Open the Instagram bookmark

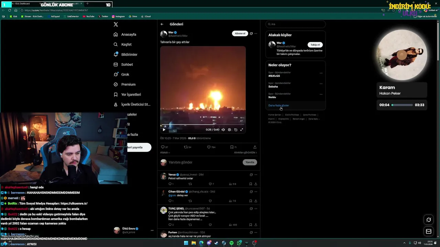(118, 16)
